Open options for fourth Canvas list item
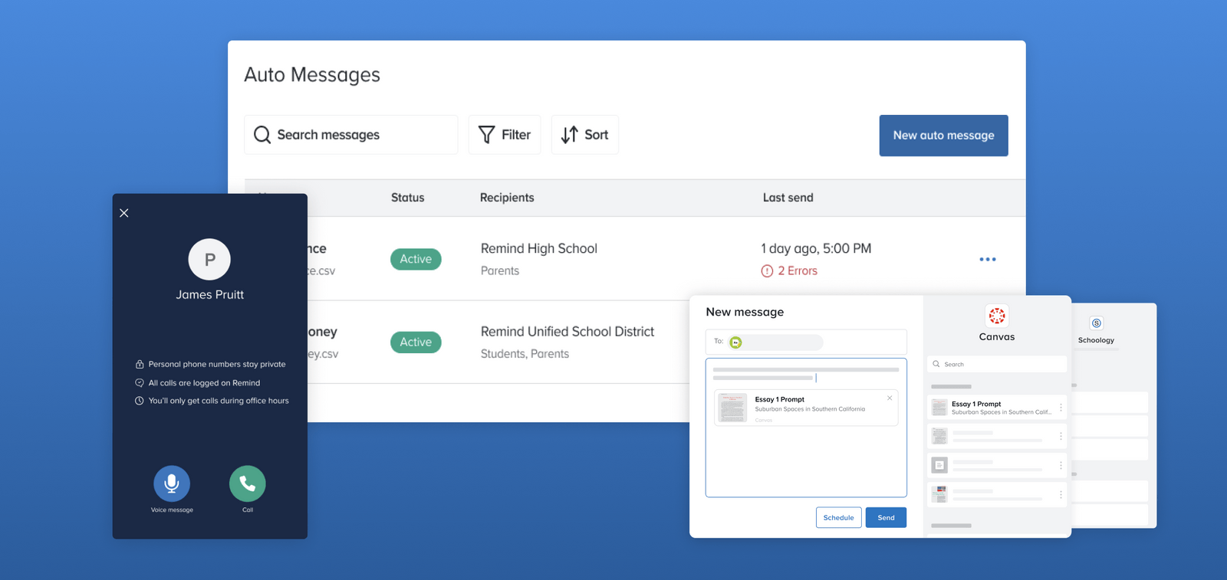1227x580 pixels. coord(1061,494)
